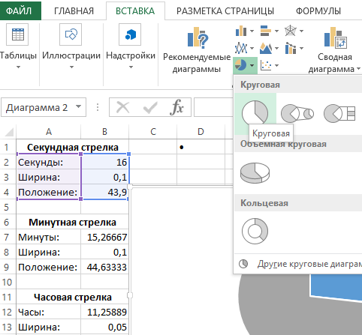Expand the scatter chart dropdown arrow
Screen dimensions: 362x335
276,65
